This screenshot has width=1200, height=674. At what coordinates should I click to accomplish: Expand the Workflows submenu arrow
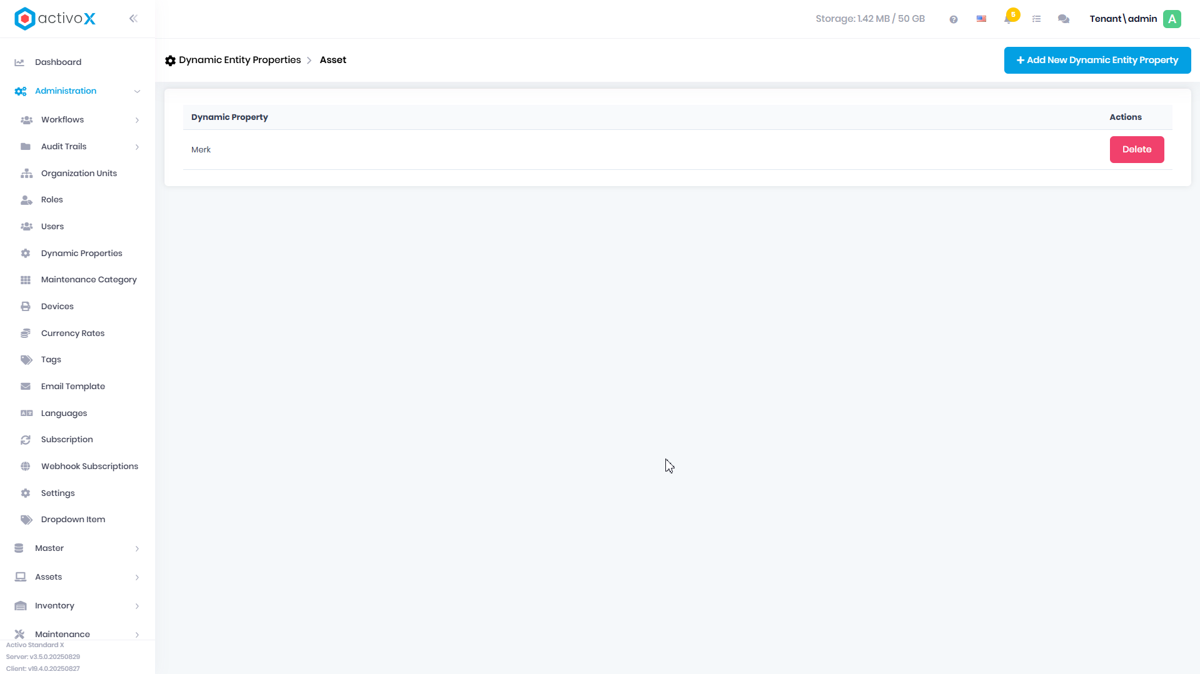[x=137, y=120]
